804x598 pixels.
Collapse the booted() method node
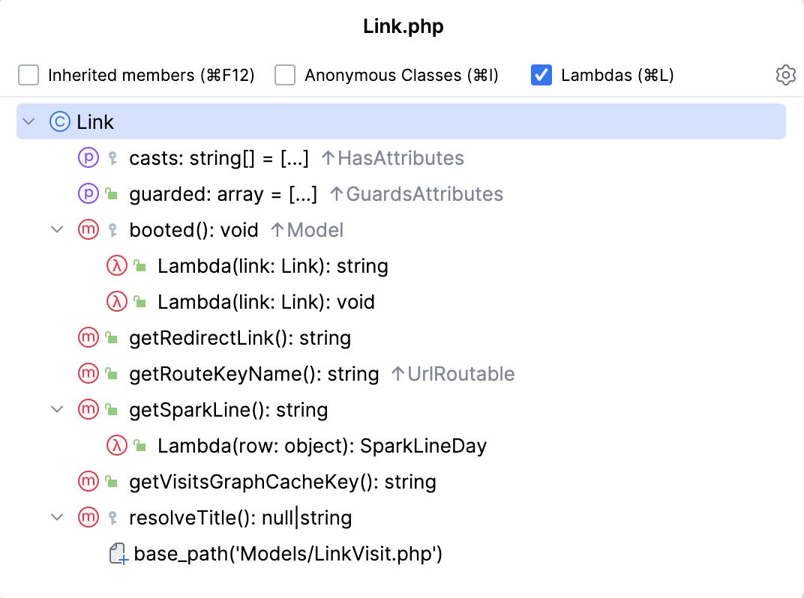pos(57,230)
